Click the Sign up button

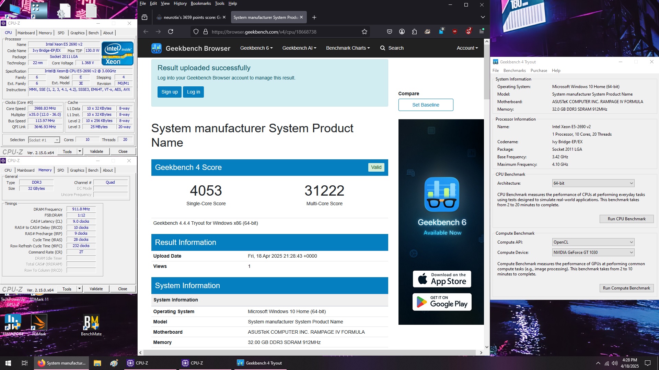[x=170, y=92]
